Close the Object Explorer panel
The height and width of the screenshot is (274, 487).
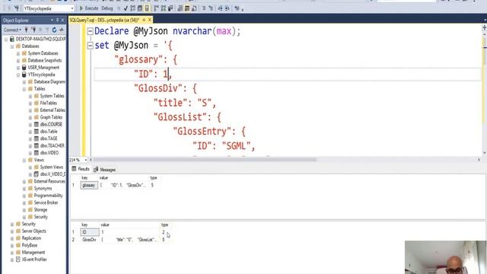pos(62,21)
